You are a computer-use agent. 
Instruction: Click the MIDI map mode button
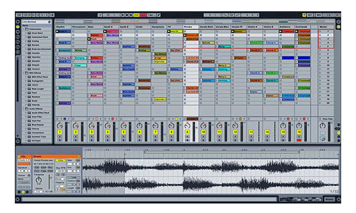click(319, 15)
